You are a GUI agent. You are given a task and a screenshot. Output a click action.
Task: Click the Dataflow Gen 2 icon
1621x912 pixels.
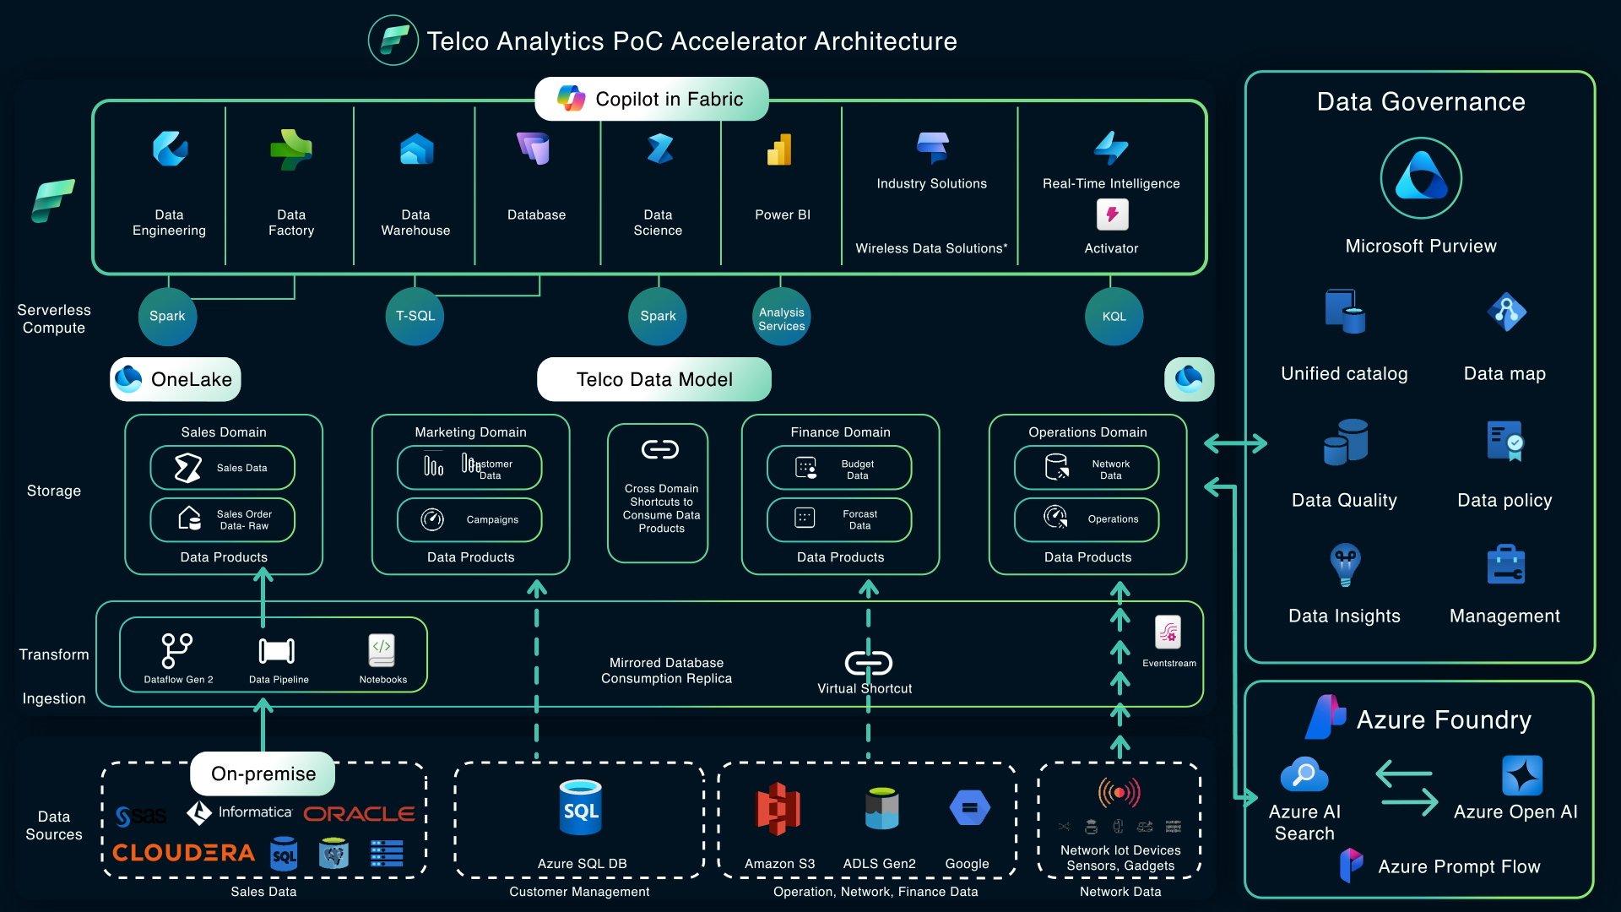click(177, 650)
